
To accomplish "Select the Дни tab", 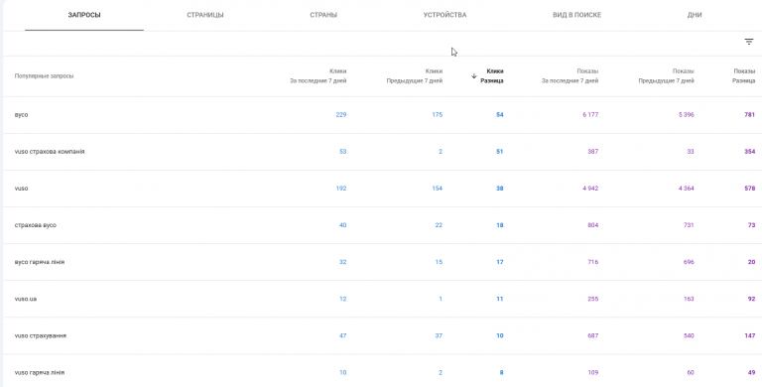I will coord(695,15).
